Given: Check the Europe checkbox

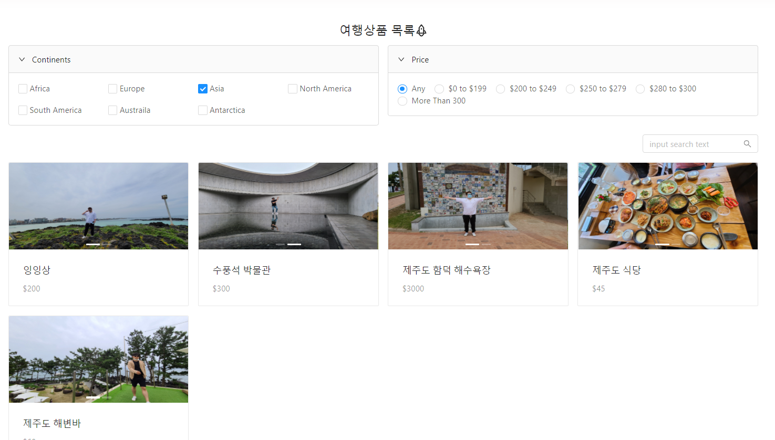Looking at the screenshot, I should pos(112,89).
